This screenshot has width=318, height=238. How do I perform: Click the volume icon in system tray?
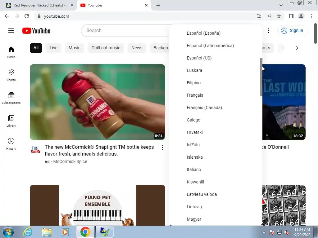pos(287,232)
